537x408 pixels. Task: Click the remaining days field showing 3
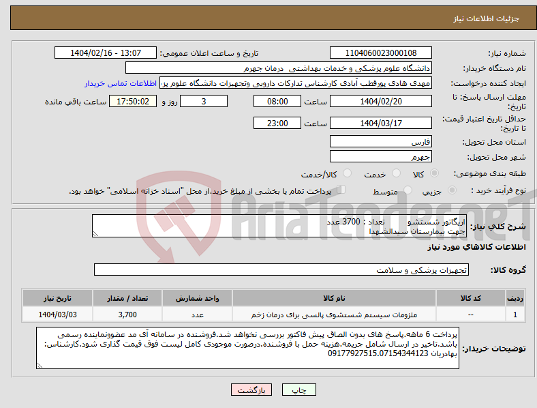(204, 101)
